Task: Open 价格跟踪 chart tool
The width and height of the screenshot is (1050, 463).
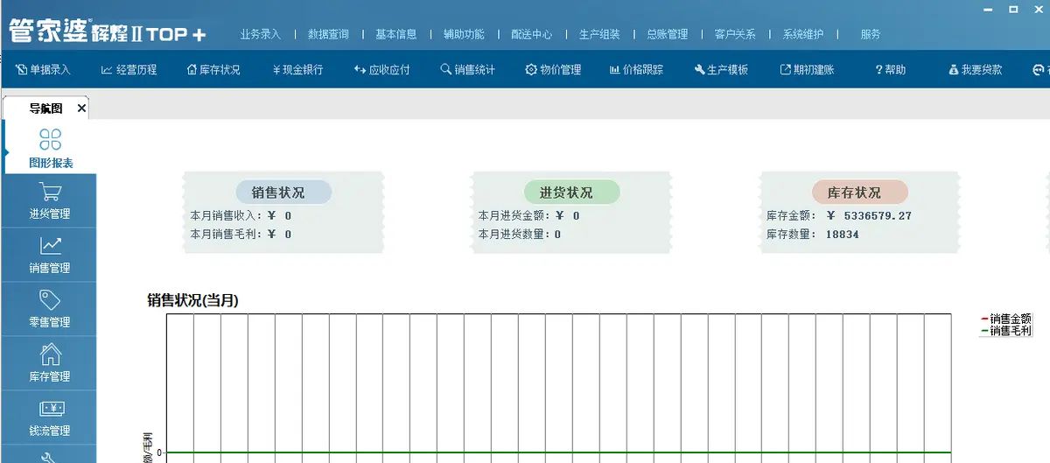Action: click(636, 69)
